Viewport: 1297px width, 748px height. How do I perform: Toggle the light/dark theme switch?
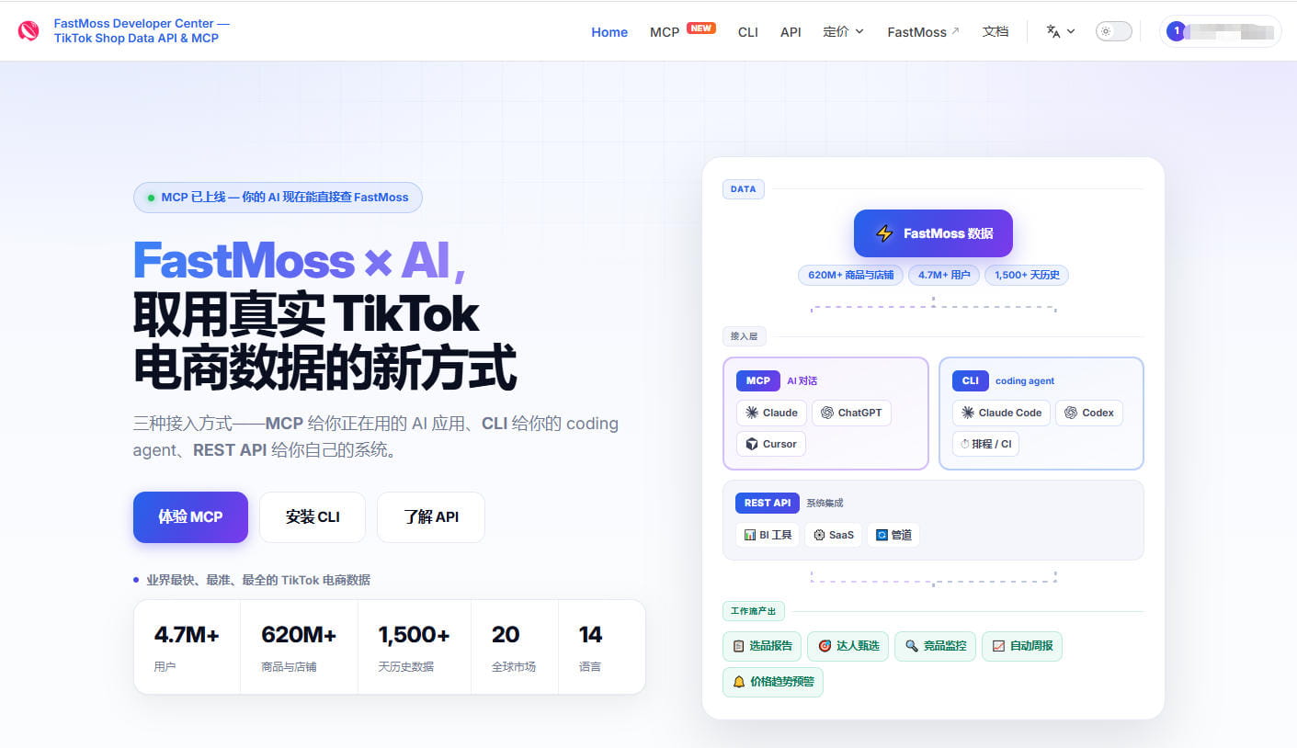point(1113,31)
